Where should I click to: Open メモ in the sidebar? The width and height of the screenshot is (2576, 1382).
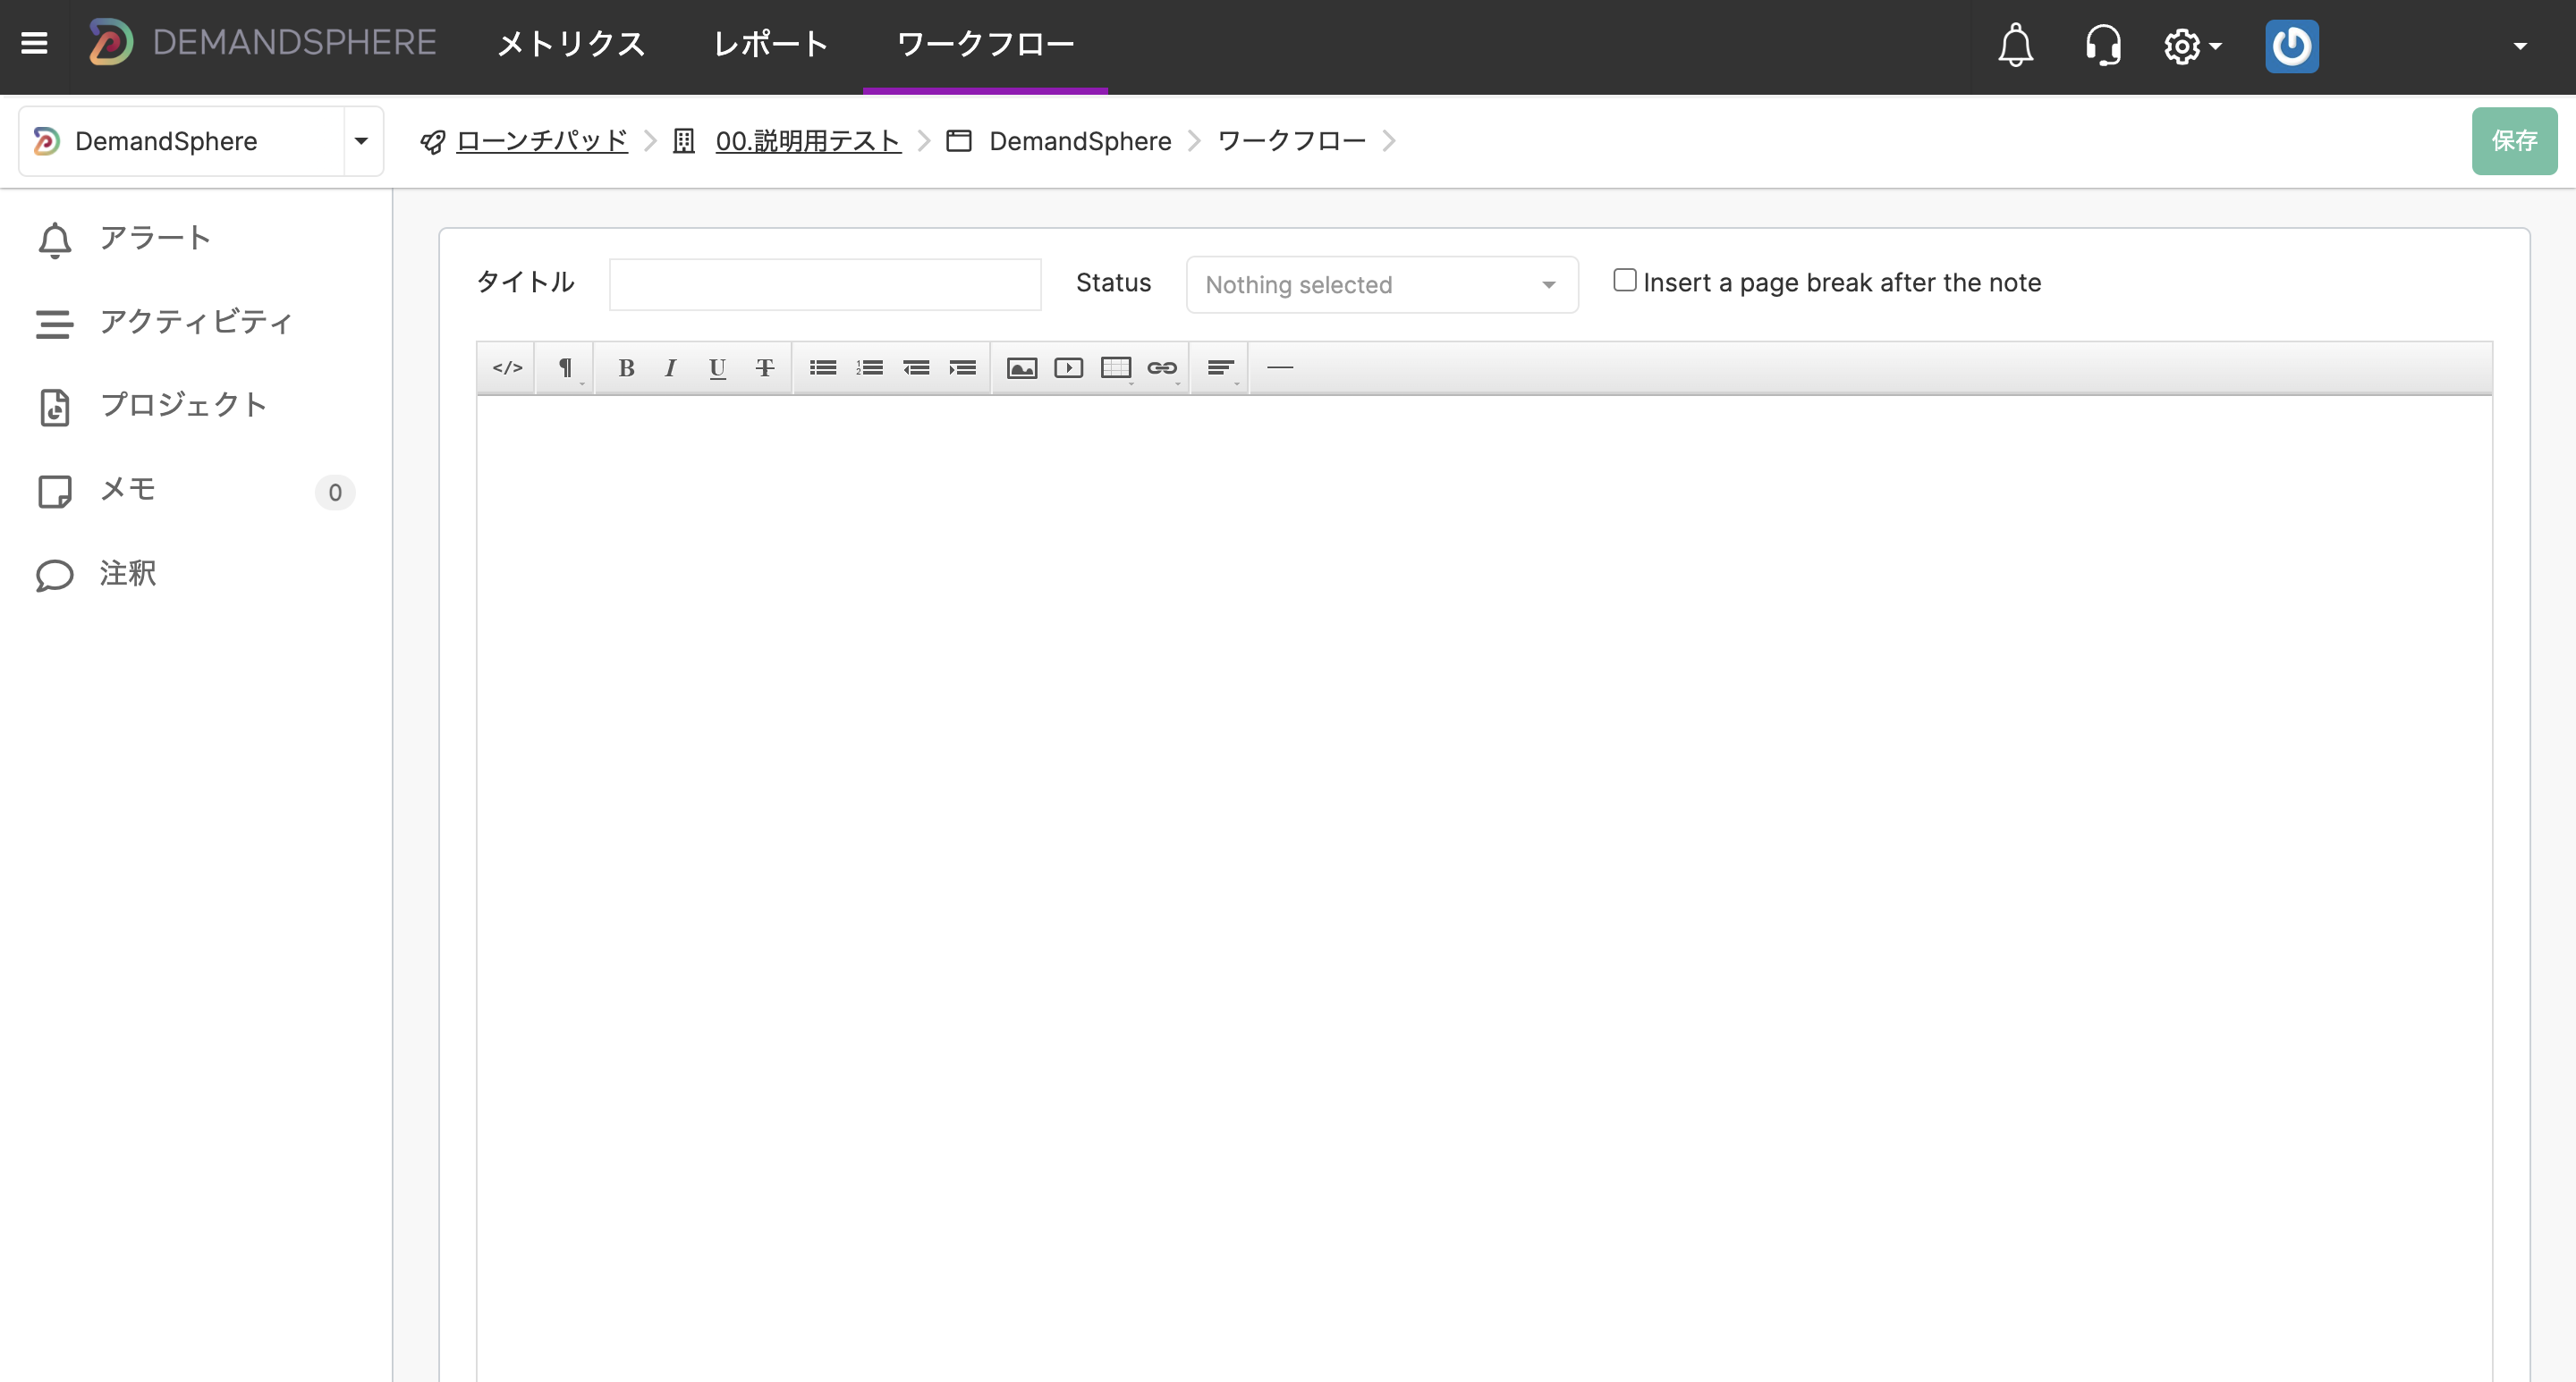tap(196, 490)
